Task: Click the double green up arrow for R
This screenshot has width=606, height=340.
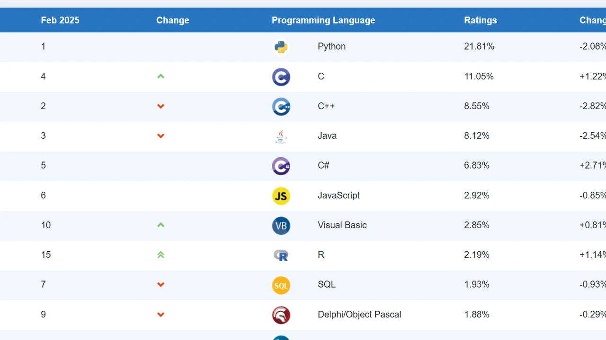Action: pyautogui.click(x=160, y=255)
